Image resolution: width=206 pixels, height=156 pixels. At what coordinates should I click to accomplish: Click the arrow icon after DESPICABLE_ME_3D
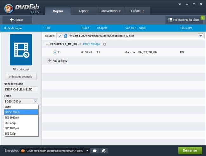click(80, 44)
